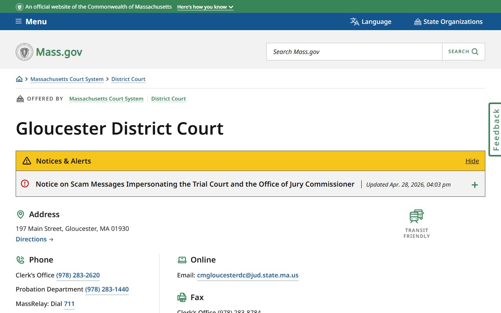Click the Transit Friendly bus icon
Screen dimensions: 501x313
(x=416, y=216)
